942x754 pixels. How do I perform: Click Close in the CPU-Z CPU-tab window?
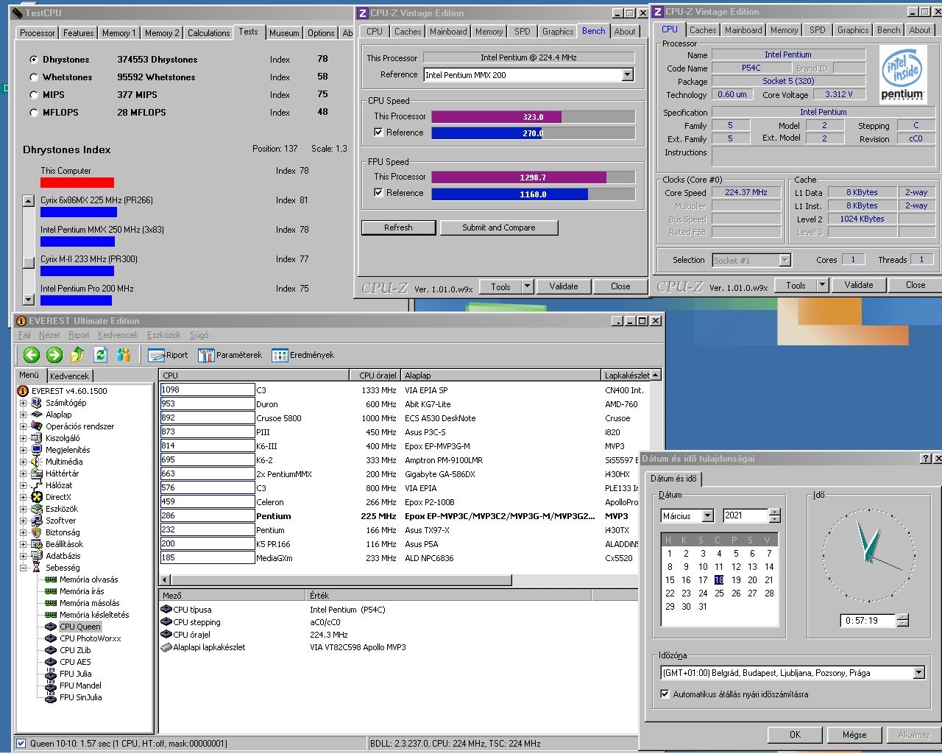916,285
